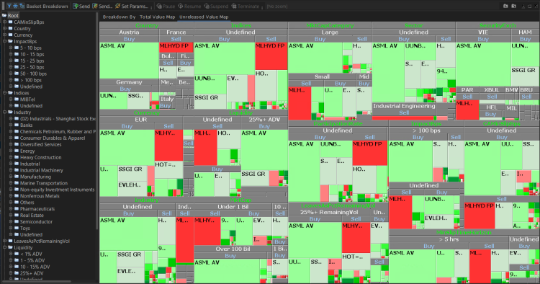Select '< 1% ADV' under Liquidity
Viewport: 540px width, 284px height.
tap(31, 254)
